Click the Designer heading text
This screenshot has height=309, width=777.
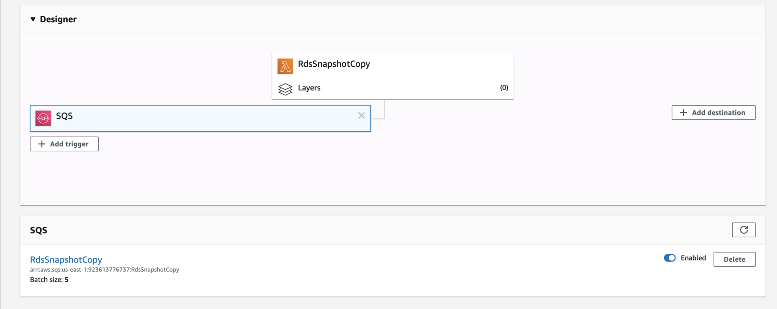coord(58,19)
